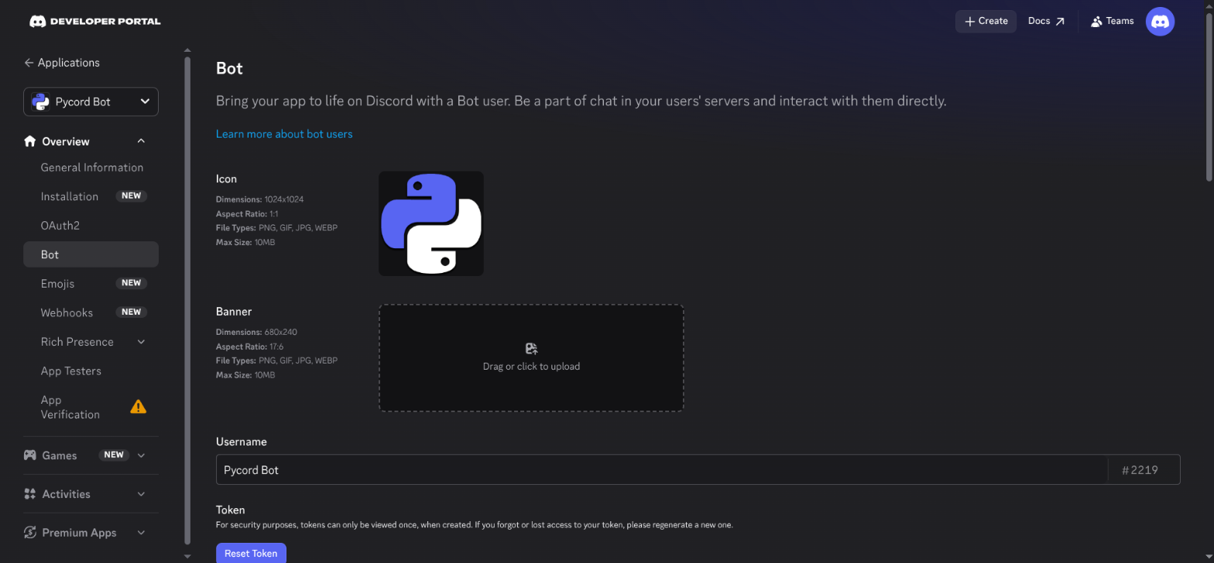Open the Docs link
This screenshot has height=563, width=1214.
pyautogui.click(x=1046, y=22)
